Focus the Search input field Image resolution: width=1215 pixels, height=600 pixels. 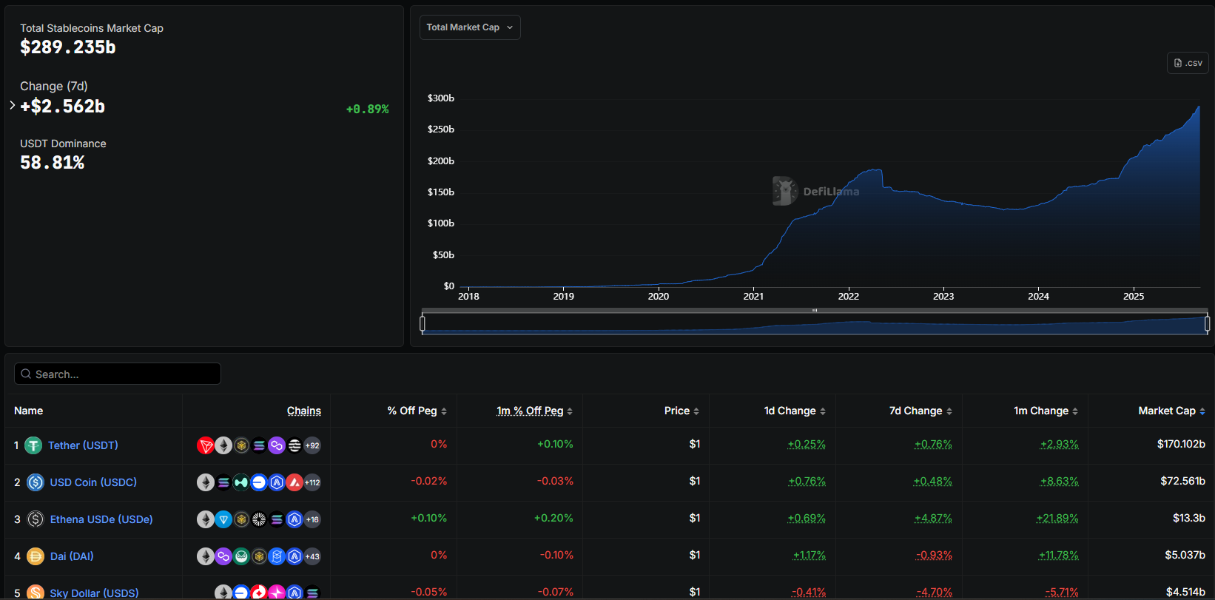pos(118,374)
